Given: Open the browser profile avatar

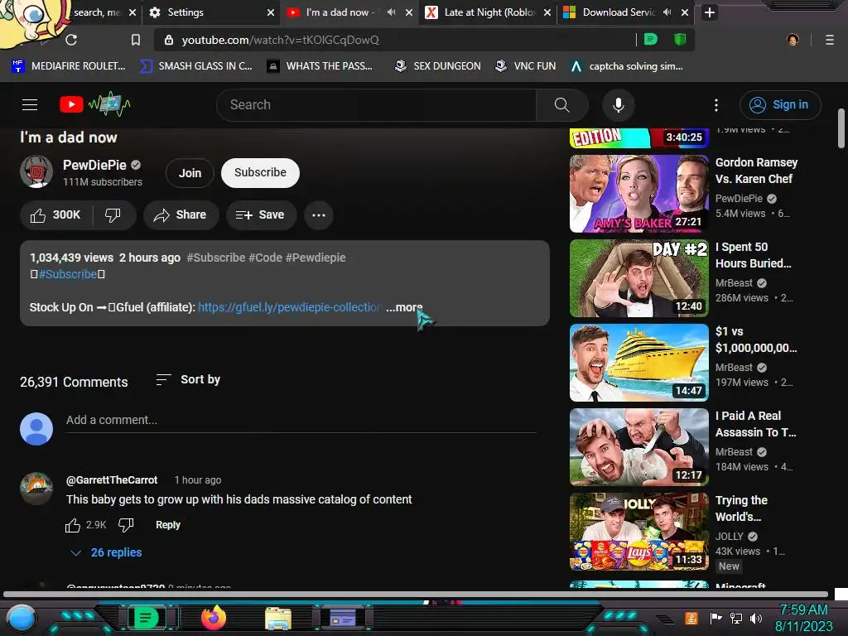Looking at the screenshot, I should [793, 40].
